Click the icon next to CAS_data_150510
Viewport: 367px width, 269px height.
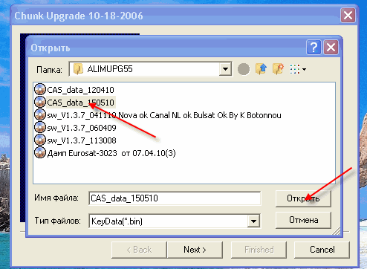tap(40, 102)
